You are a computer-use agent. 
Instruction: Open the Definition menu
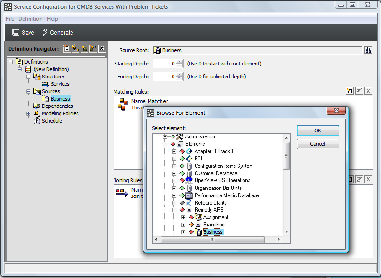click(x=30, y=19)
